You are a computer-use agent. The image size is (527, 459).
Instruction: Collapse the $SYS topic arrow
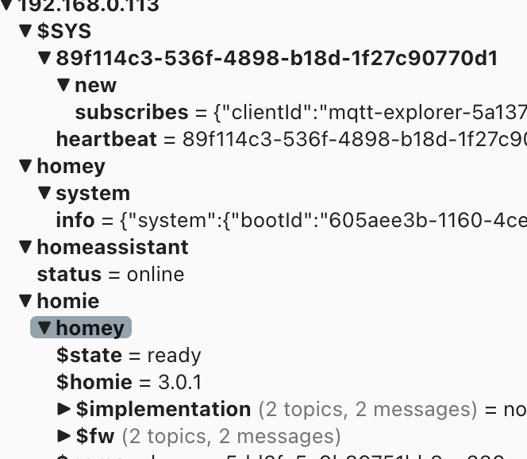pyautogui.click(x=25, y=31)
